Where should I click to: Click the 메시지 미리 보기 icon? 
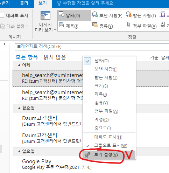45,15
